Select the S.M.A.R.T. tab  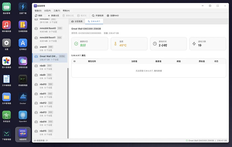[x=94, y=21]
